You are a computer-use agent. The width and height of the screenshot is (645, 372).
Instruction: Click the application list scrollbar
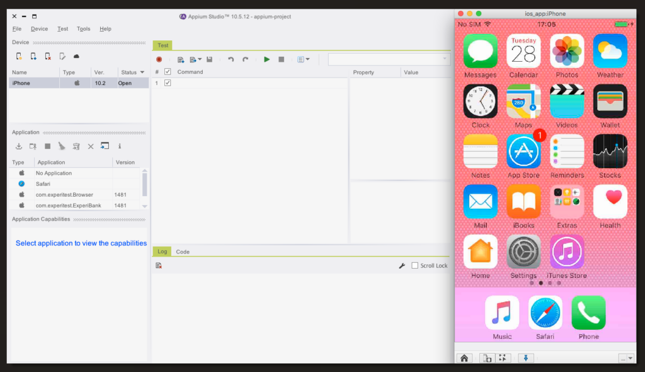click(x=144, y=184)
